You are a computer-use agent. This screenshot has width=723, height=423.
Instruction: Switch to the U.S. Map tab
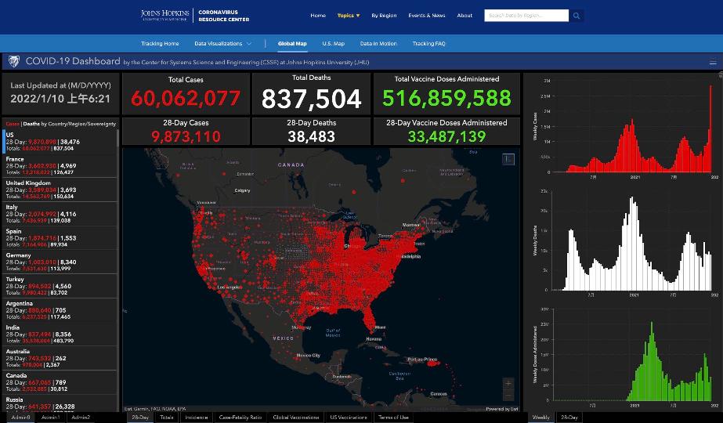tap(333, 44)
